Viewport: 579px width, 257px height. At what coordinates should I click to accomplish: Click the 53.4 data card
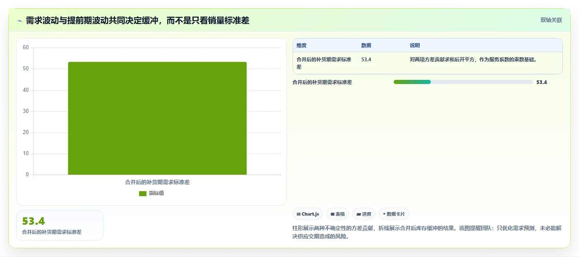click(60, 225)
